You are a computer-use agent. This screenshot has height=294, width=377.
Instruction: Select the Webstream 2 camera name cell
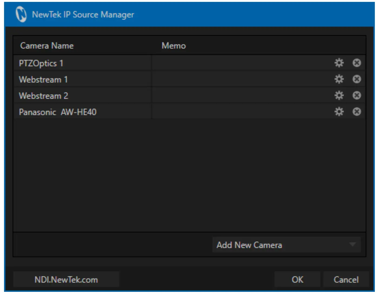[x=81, y=95]
